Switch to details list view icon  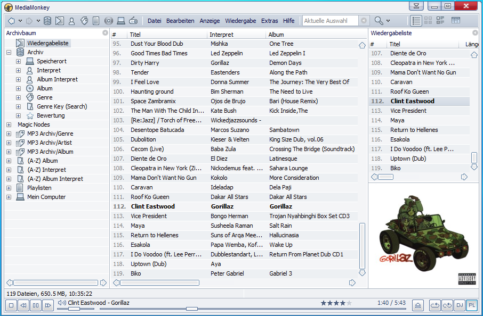coord(416,21)
